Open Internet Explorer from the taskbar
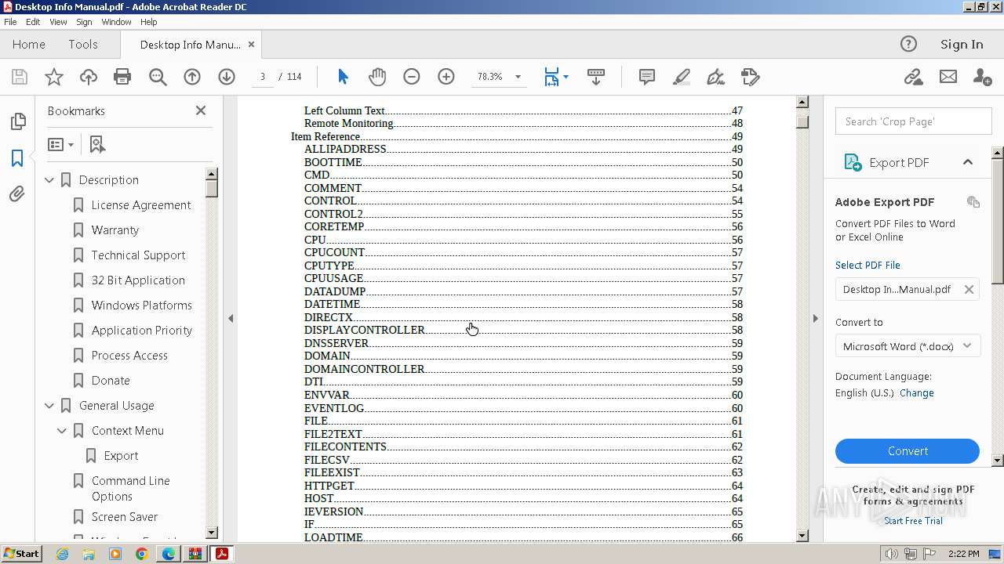The image size is (1004, 564). point(62,554)
